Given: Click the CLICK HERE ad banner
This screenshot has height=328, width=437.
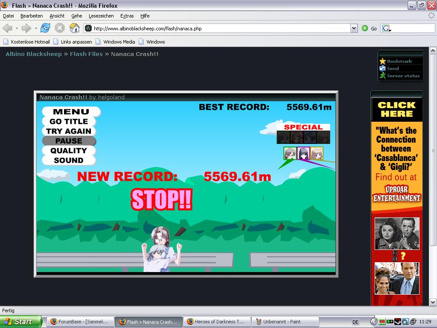Looking at the screenshot, I should [x=396, y=109].
